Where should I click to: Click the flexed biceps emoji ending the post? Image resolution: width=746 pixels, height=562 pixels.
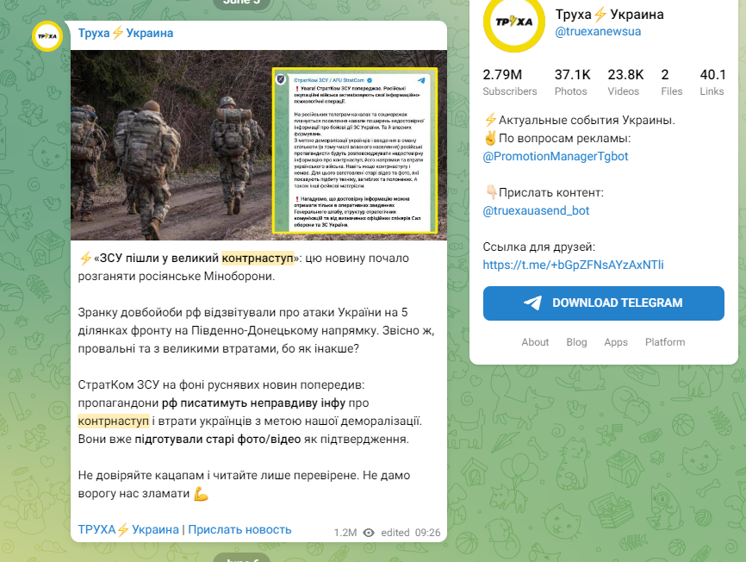201,494
